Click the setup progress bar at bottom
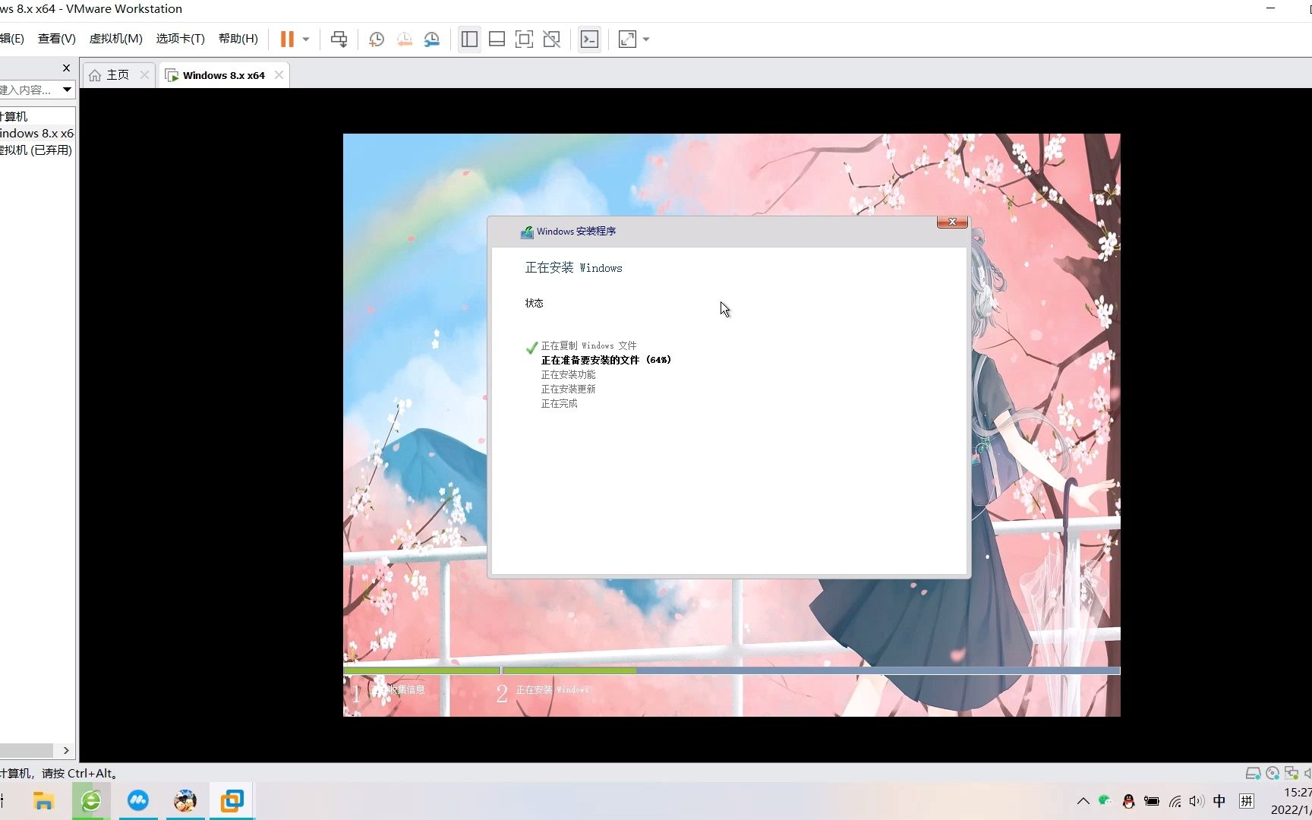Image resolution: width=1312 pixels, height=820 pixels. pos(732,670)
